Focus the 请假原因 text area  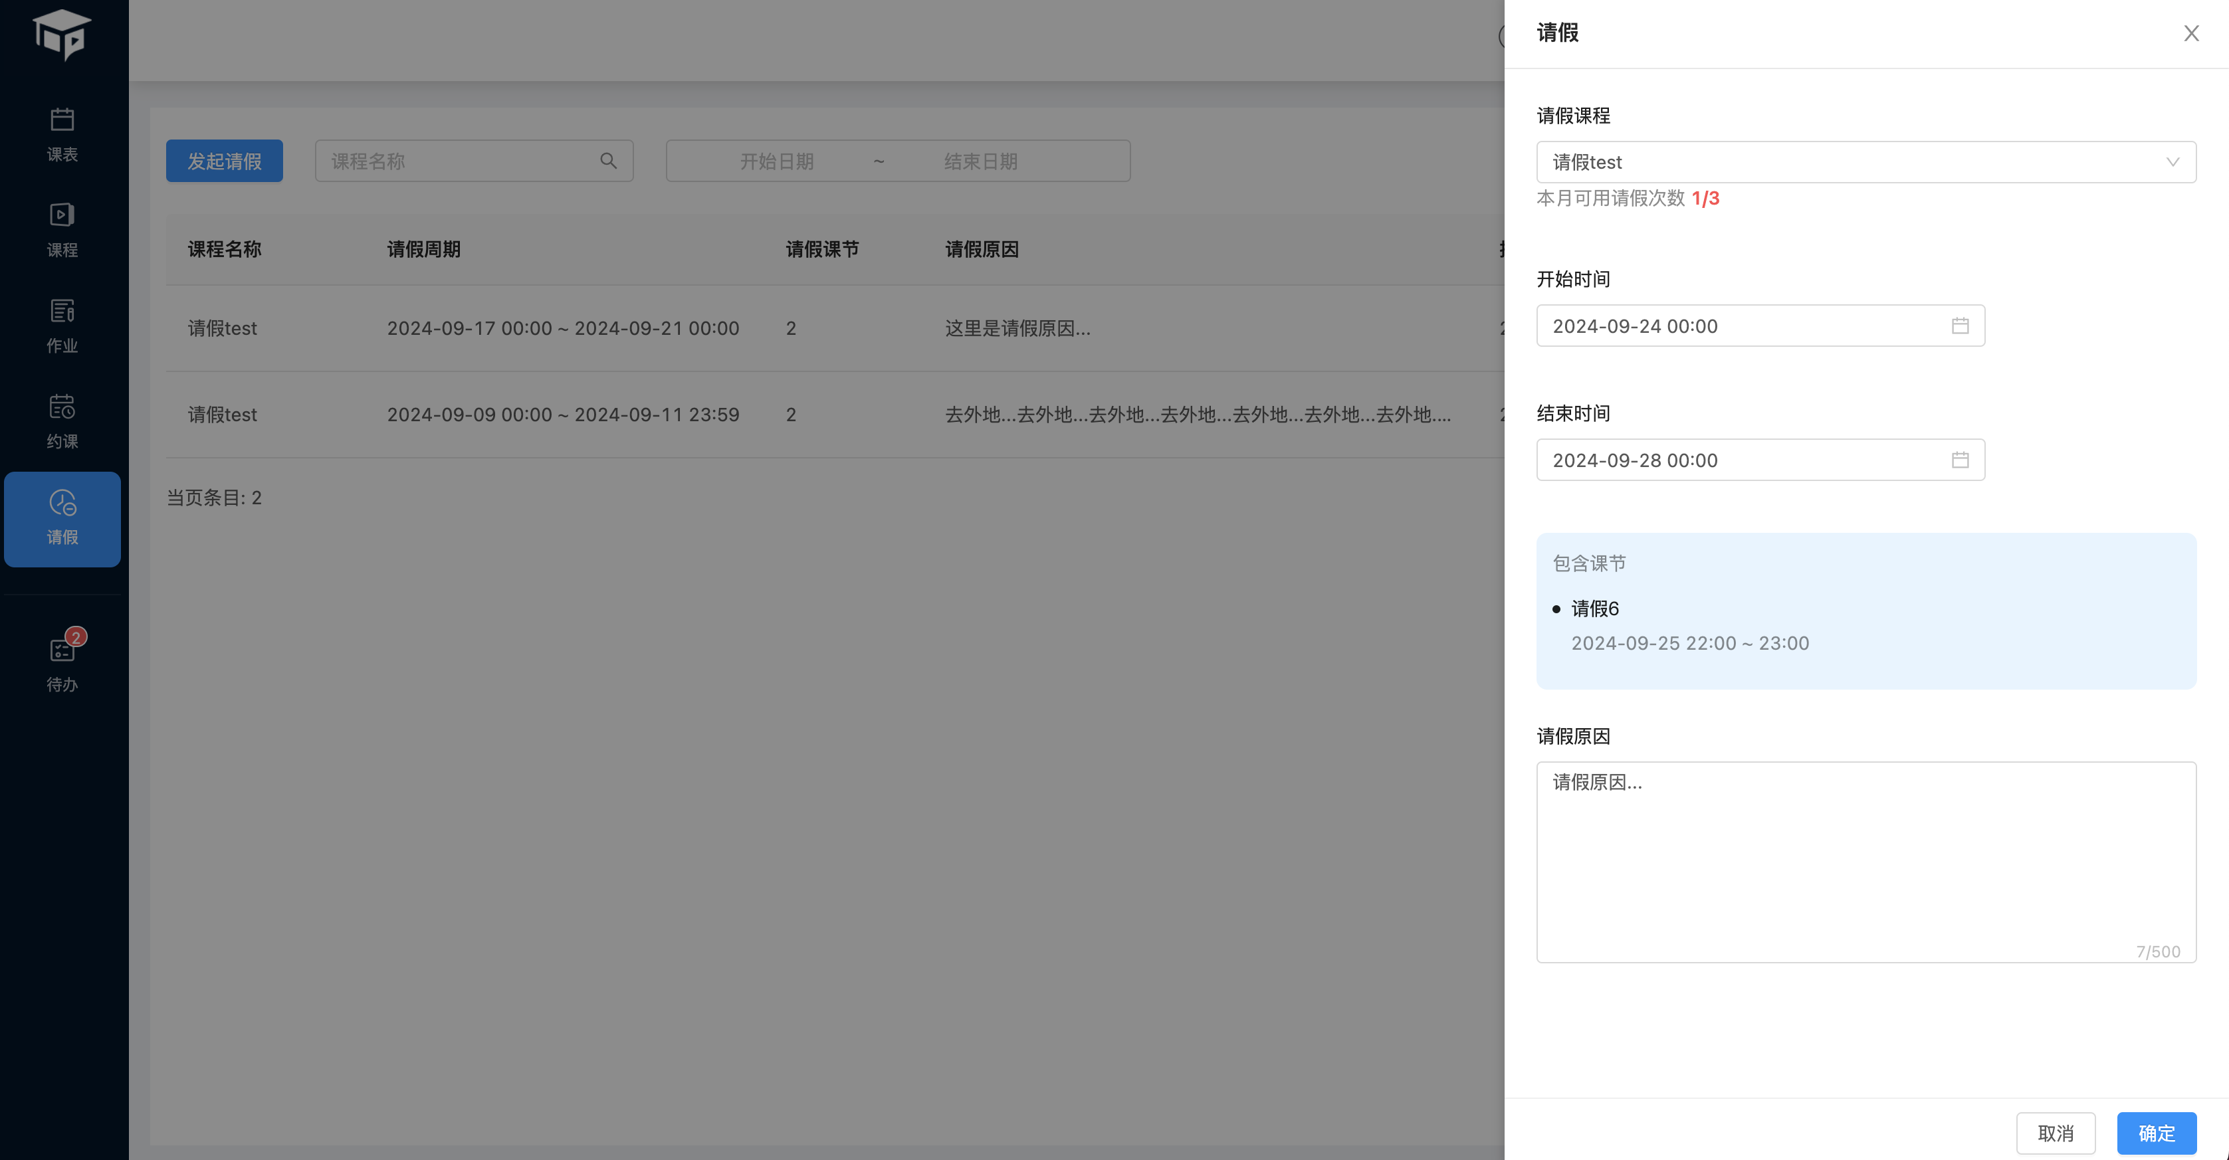point(1865,861)
